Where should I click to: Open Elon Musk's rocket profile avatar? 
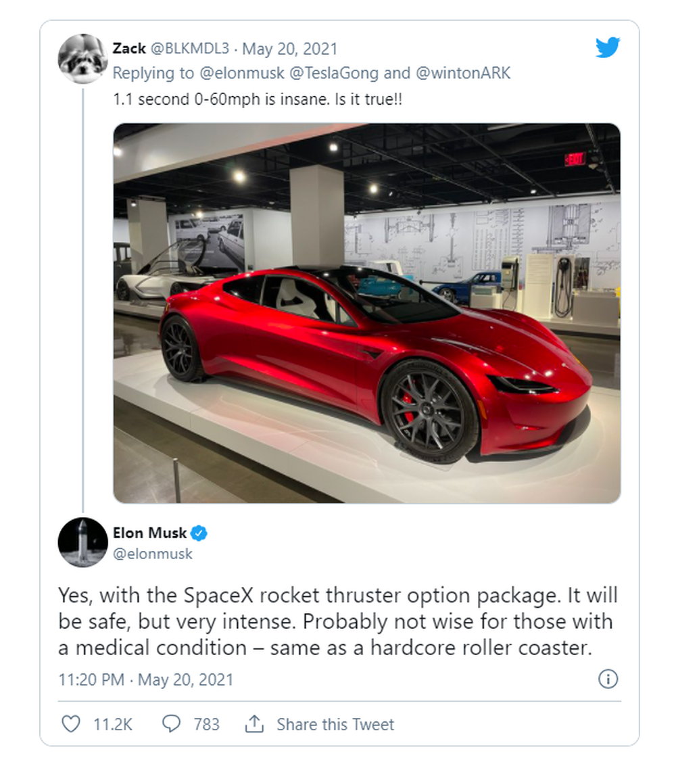[82, 542]
